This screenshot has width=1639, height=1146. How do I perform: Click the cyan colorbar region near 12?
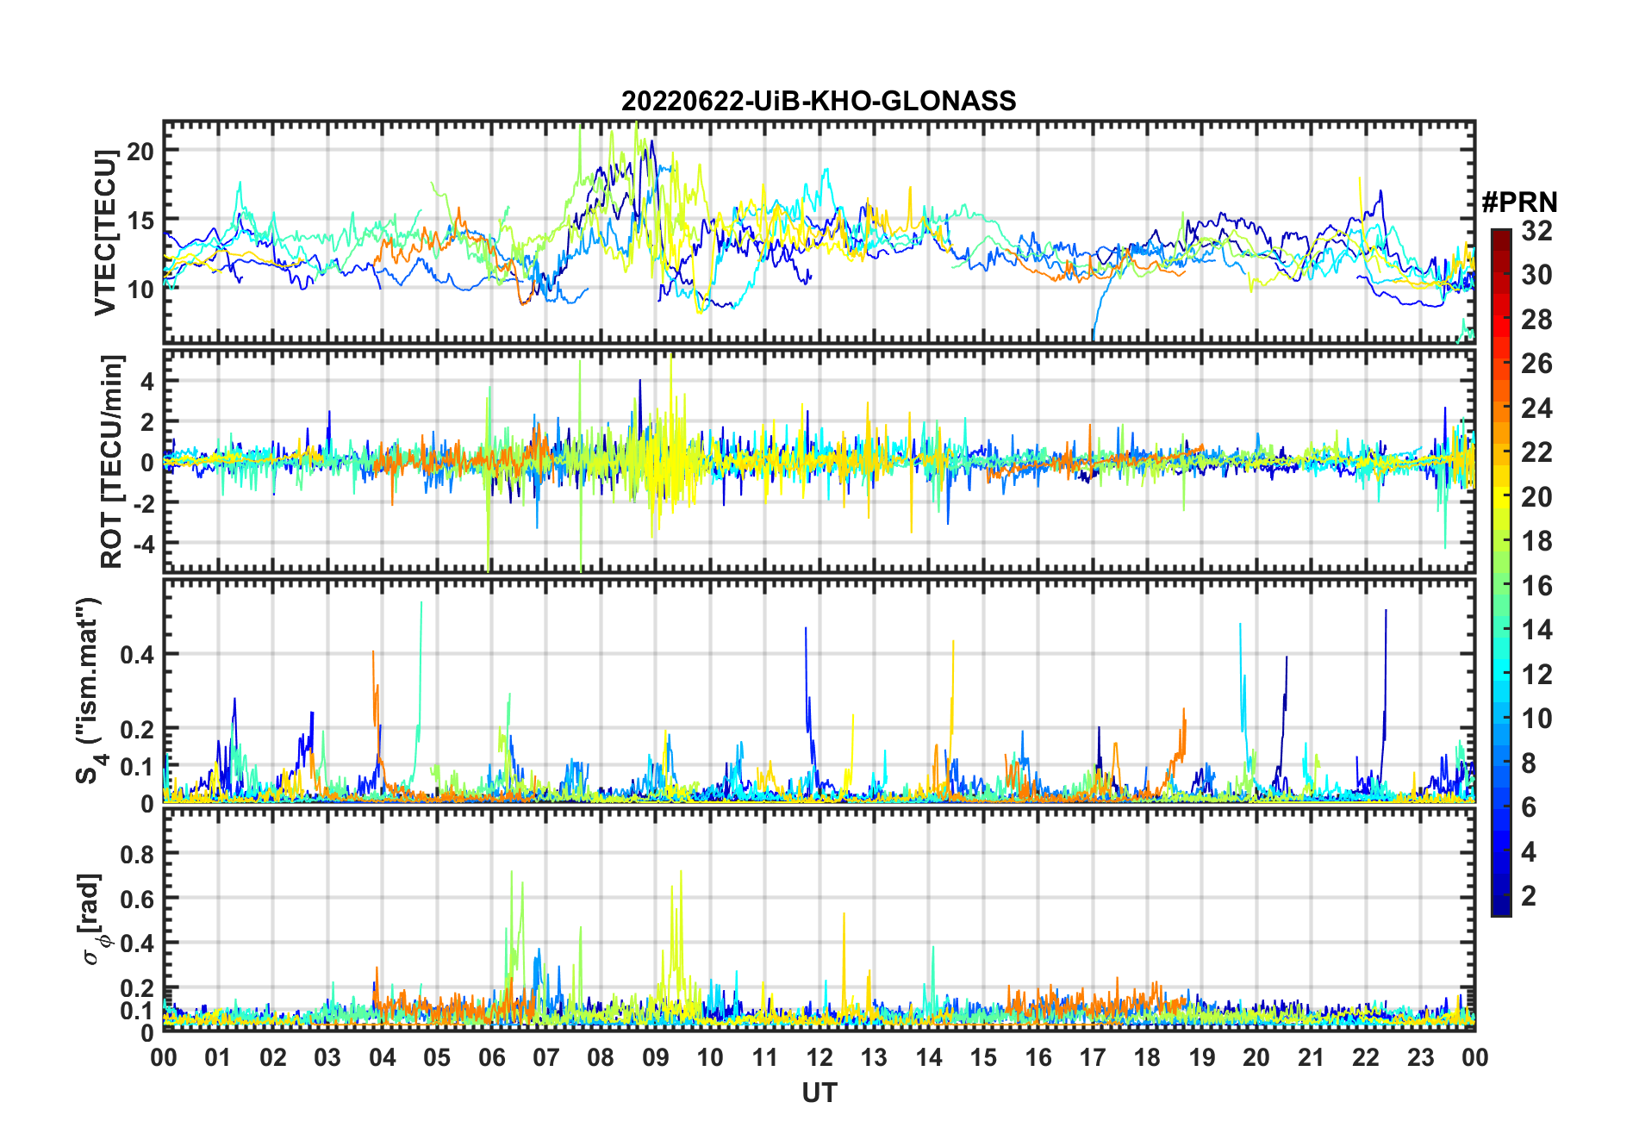pyautogui.click(x=1500, y=673)
